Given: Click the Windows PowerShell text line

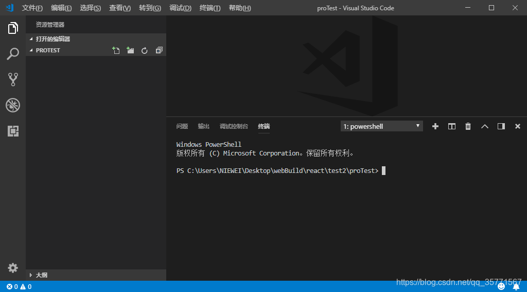Looking at the screenshot, I should click(x=209, y=145).
